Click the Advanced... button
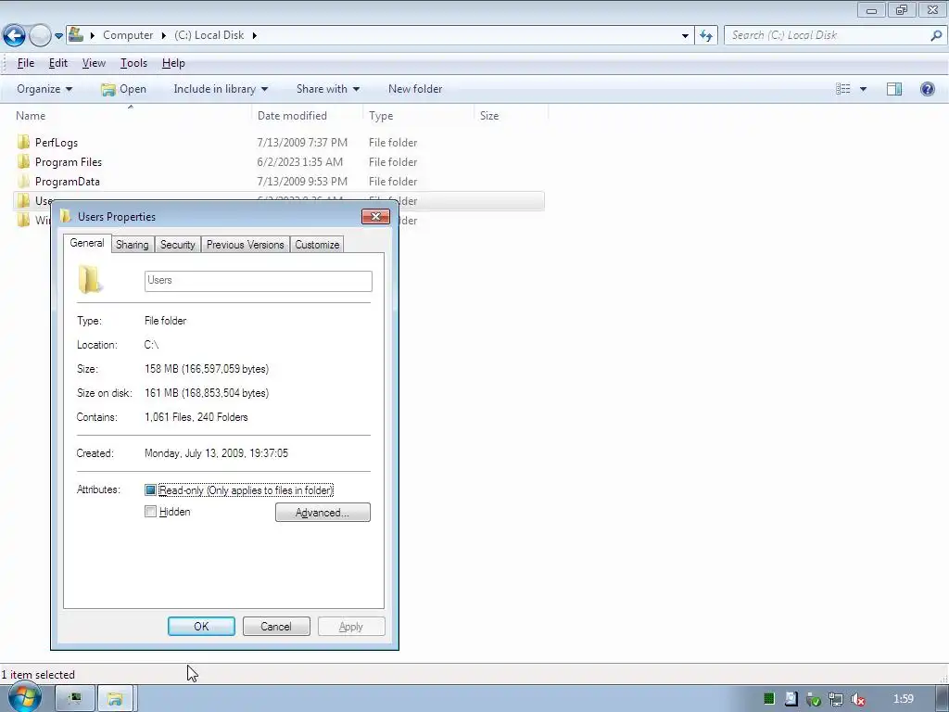The image size is (949, 712). (323, 512)
